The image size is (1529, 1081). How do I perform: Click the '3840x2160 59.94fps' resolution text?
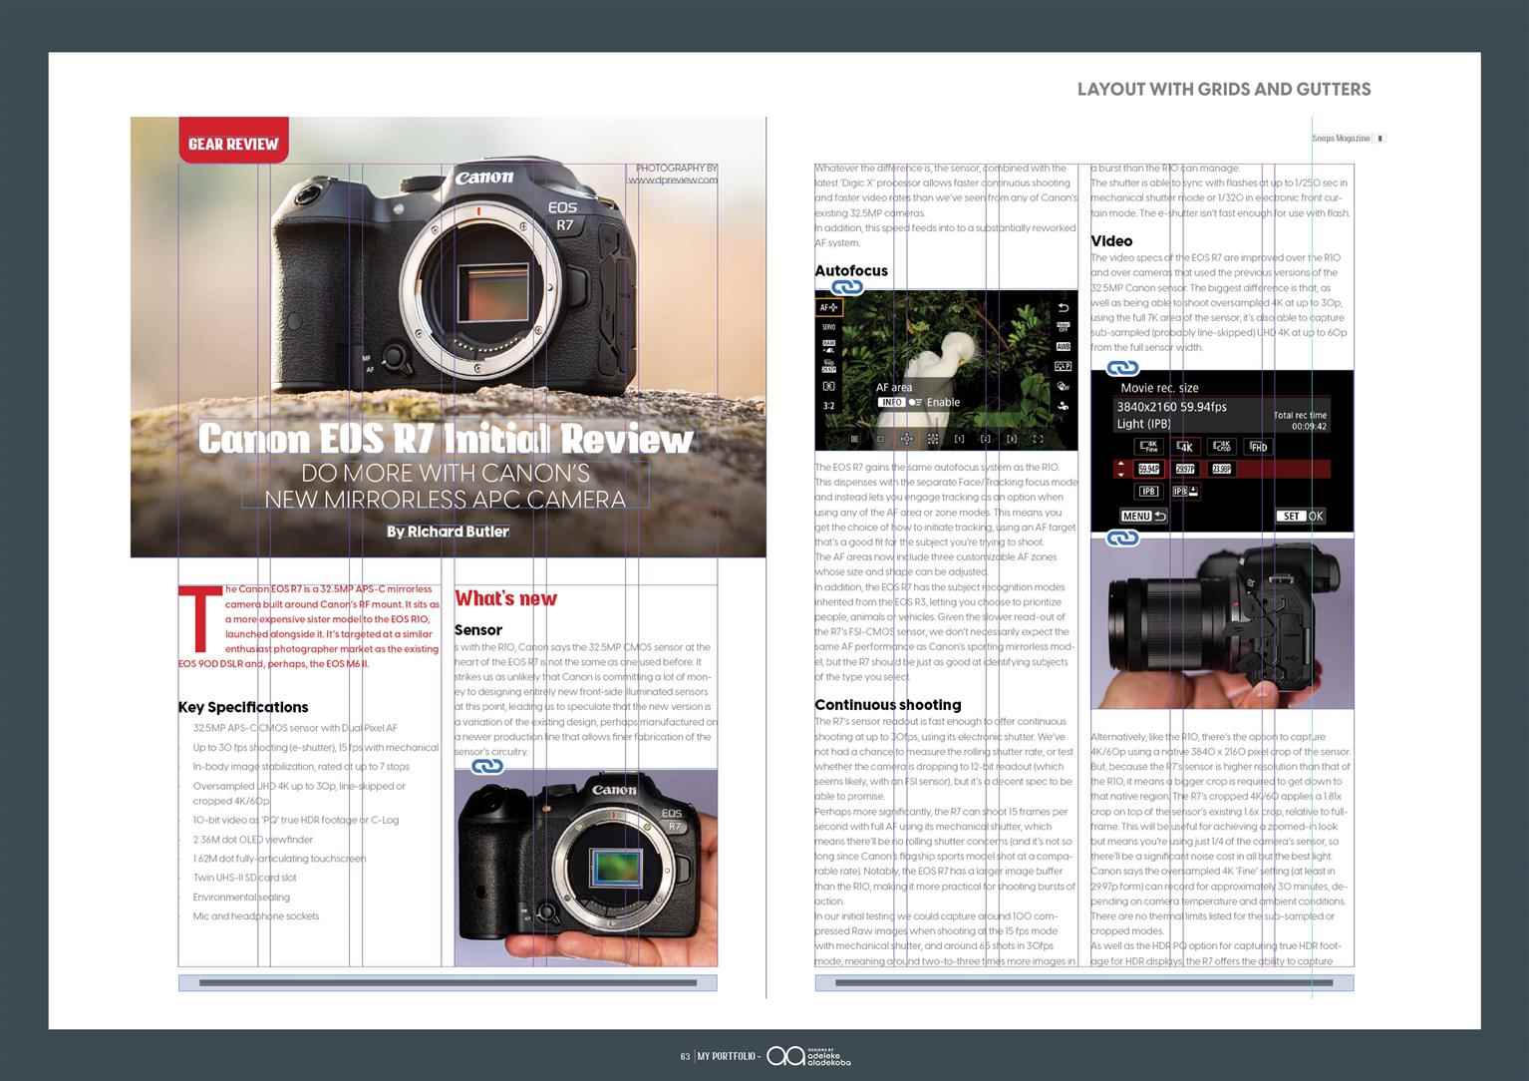pyautogui.click(x=1171, y=407)
